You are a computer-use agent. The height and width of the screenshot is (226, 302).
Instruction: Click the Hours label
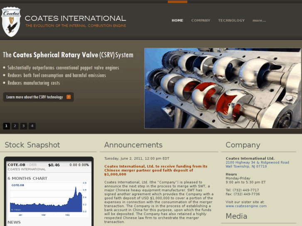tap(231, 174)
